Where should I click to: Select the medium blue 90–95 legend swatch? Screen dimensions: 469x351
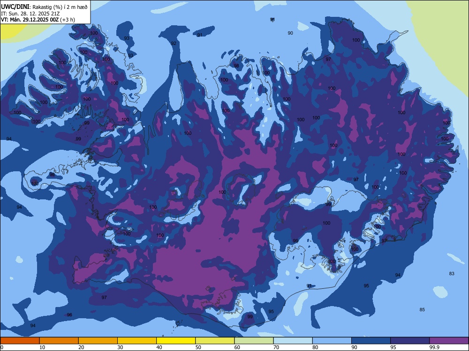371,341
